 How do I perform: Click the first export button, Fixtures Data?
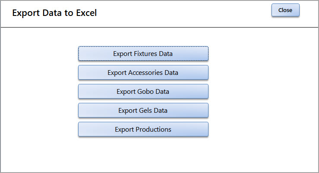143,53
